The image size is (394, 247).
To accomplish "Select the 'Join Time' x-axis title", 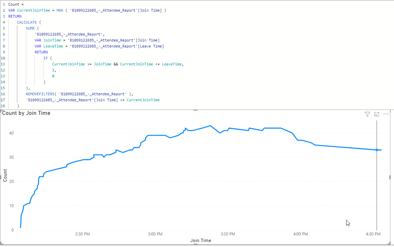I will [x=200, y=240].
